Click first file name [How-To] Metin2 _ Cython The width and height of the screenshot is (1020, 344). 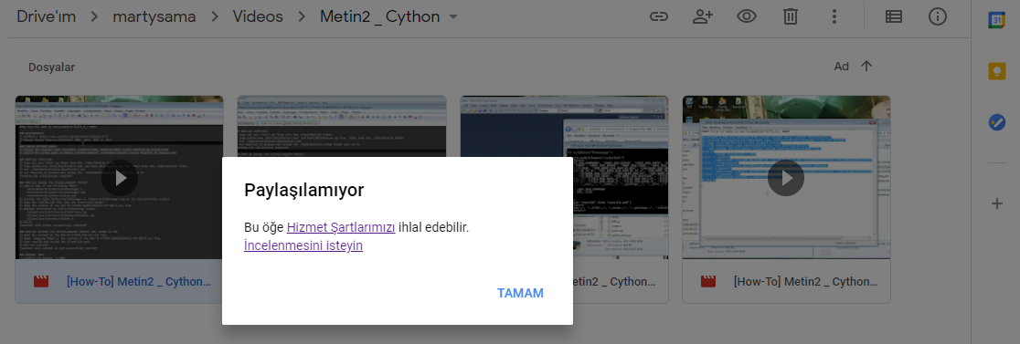tap(139, 282)
